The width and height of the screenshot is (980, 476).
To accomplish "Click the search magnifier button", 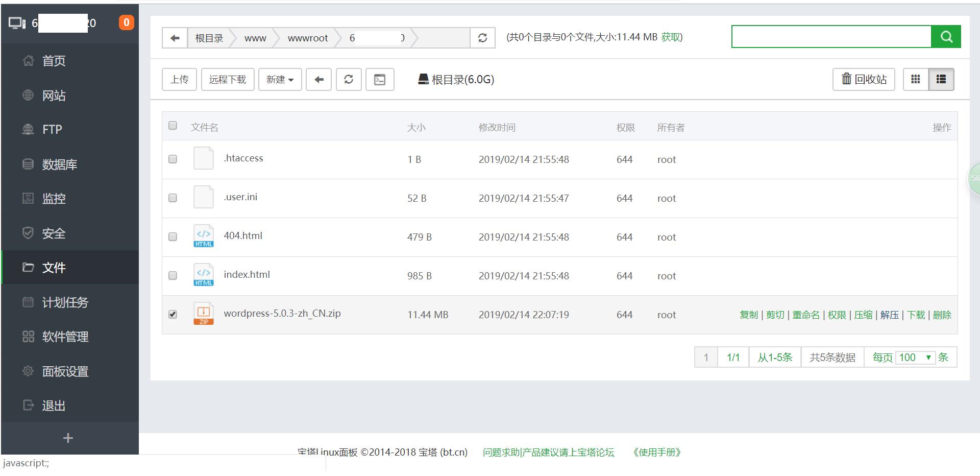I will pos(946,37).
